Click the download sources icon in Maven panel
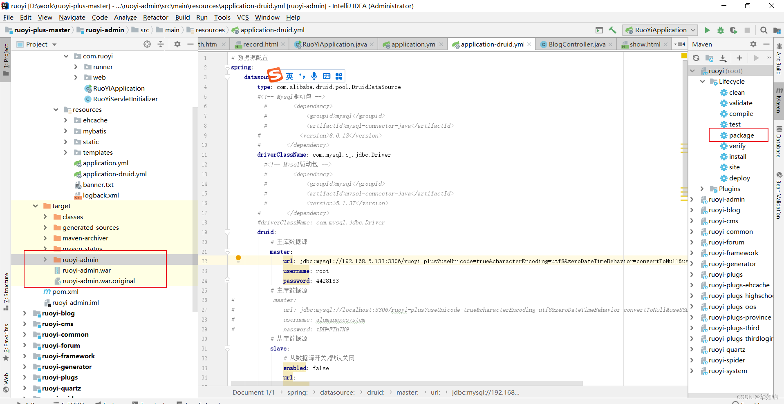The width and height of the screenshot is (784, 404). click(x=724, y=58)
